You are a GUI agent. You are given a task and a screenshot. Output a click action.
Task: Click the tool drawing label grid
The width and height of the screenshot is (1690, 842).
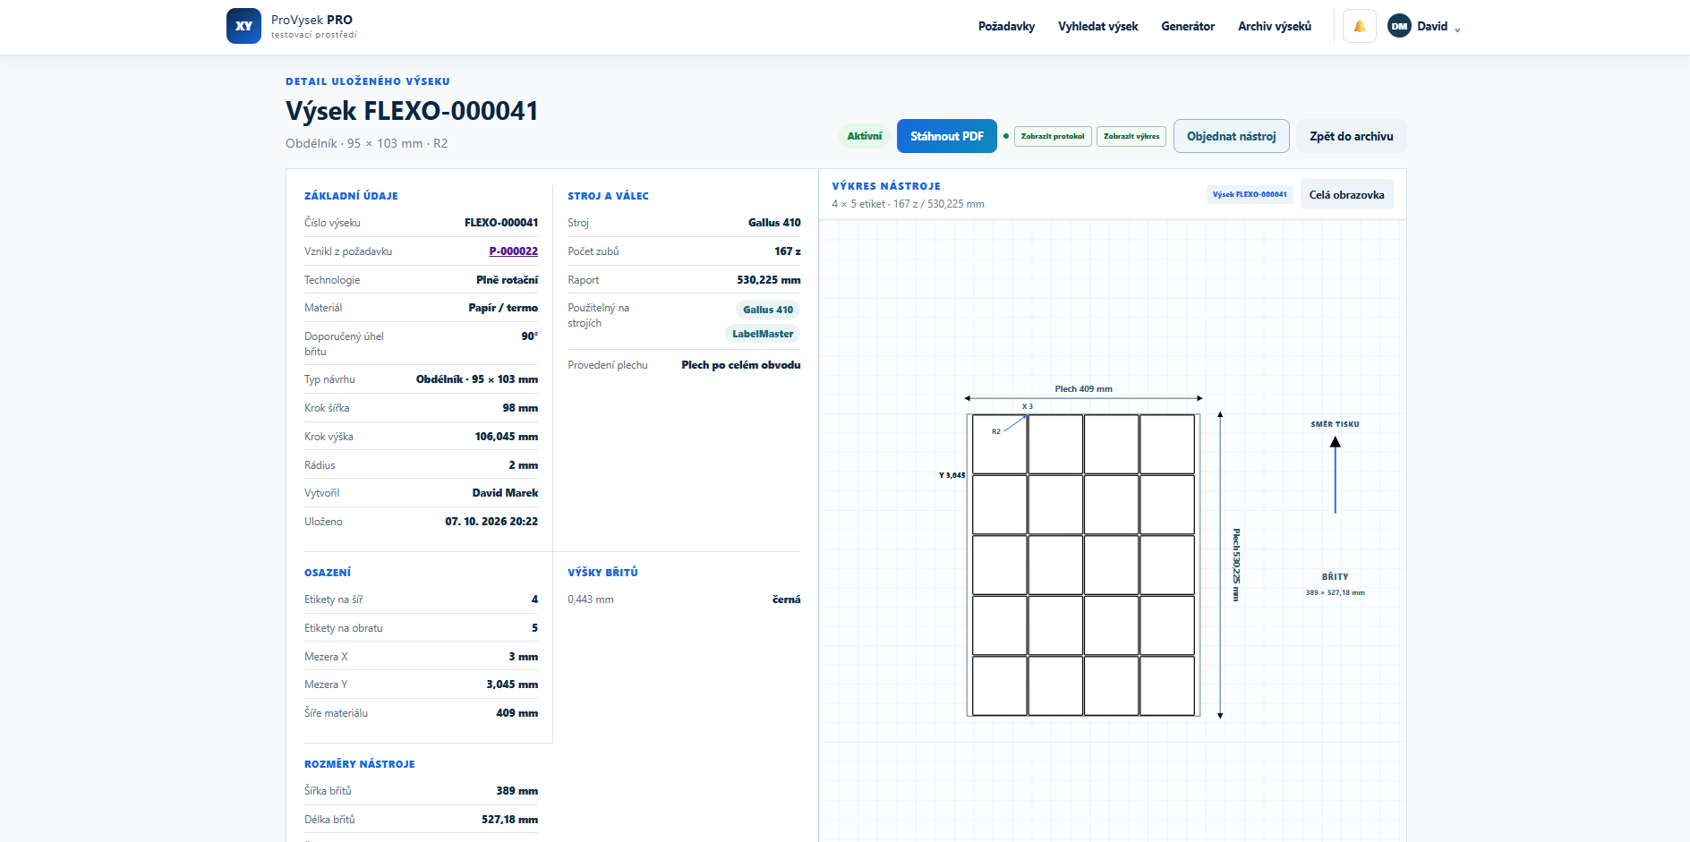click(x=1084, y=565)
